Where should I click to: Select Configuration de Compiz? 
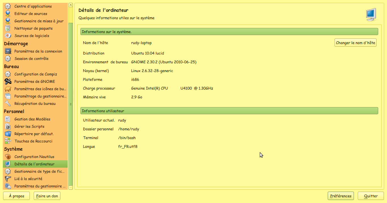pos(36,74)
